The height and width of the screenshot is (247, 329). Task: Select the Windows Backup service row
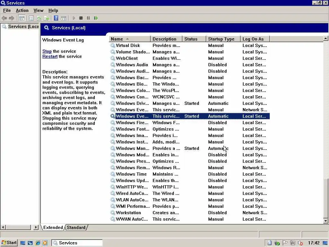click(190, 78)
